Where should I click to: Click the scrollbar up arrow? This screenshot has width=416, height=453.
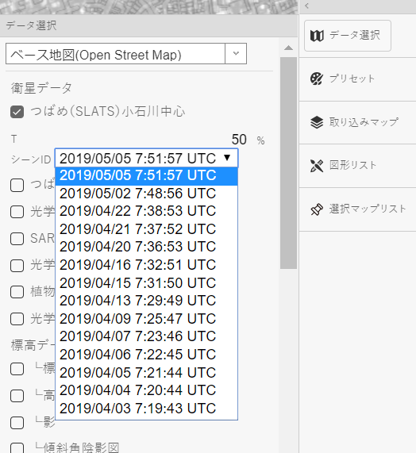pyautogui.click(x=288, y=48)
